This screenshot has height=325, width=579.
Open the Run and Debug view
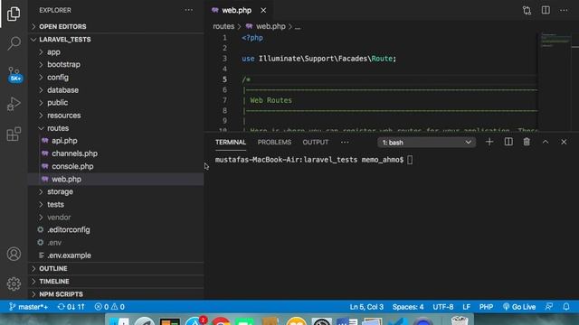tap(14, 104)
